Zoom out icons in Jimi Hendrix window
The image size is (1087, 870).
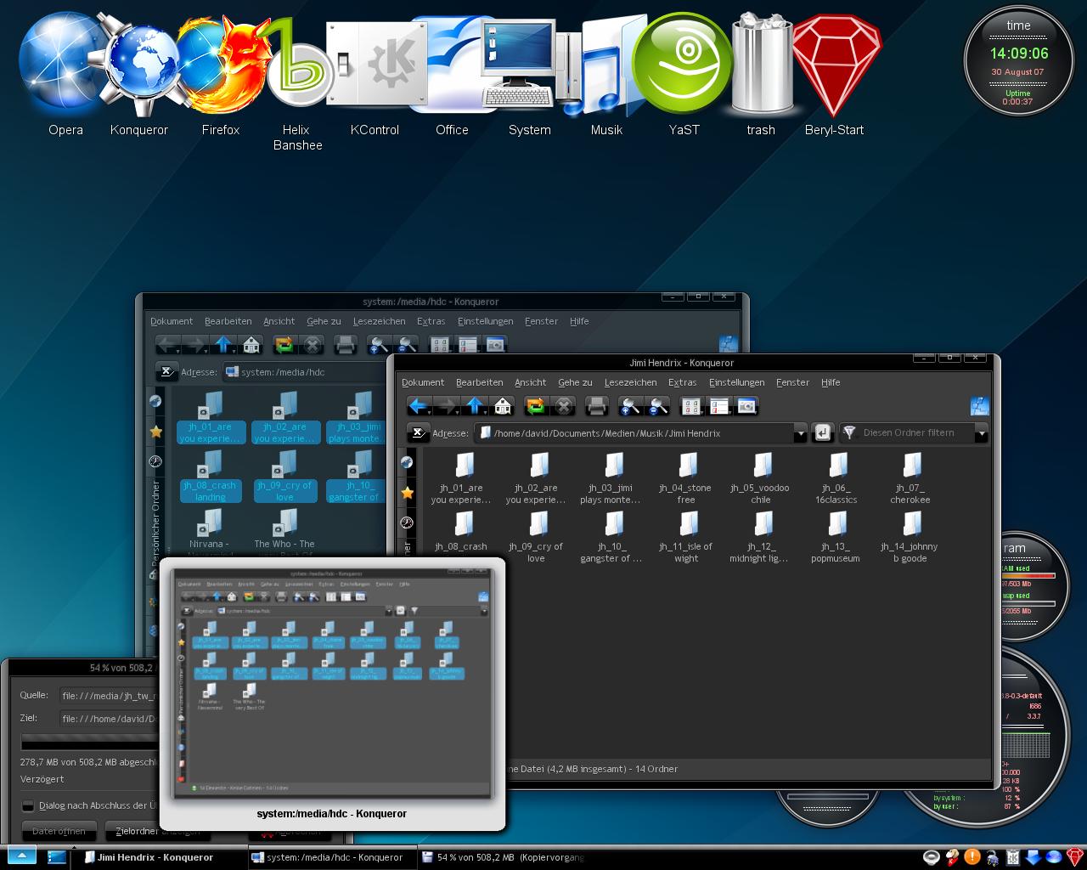658,406
